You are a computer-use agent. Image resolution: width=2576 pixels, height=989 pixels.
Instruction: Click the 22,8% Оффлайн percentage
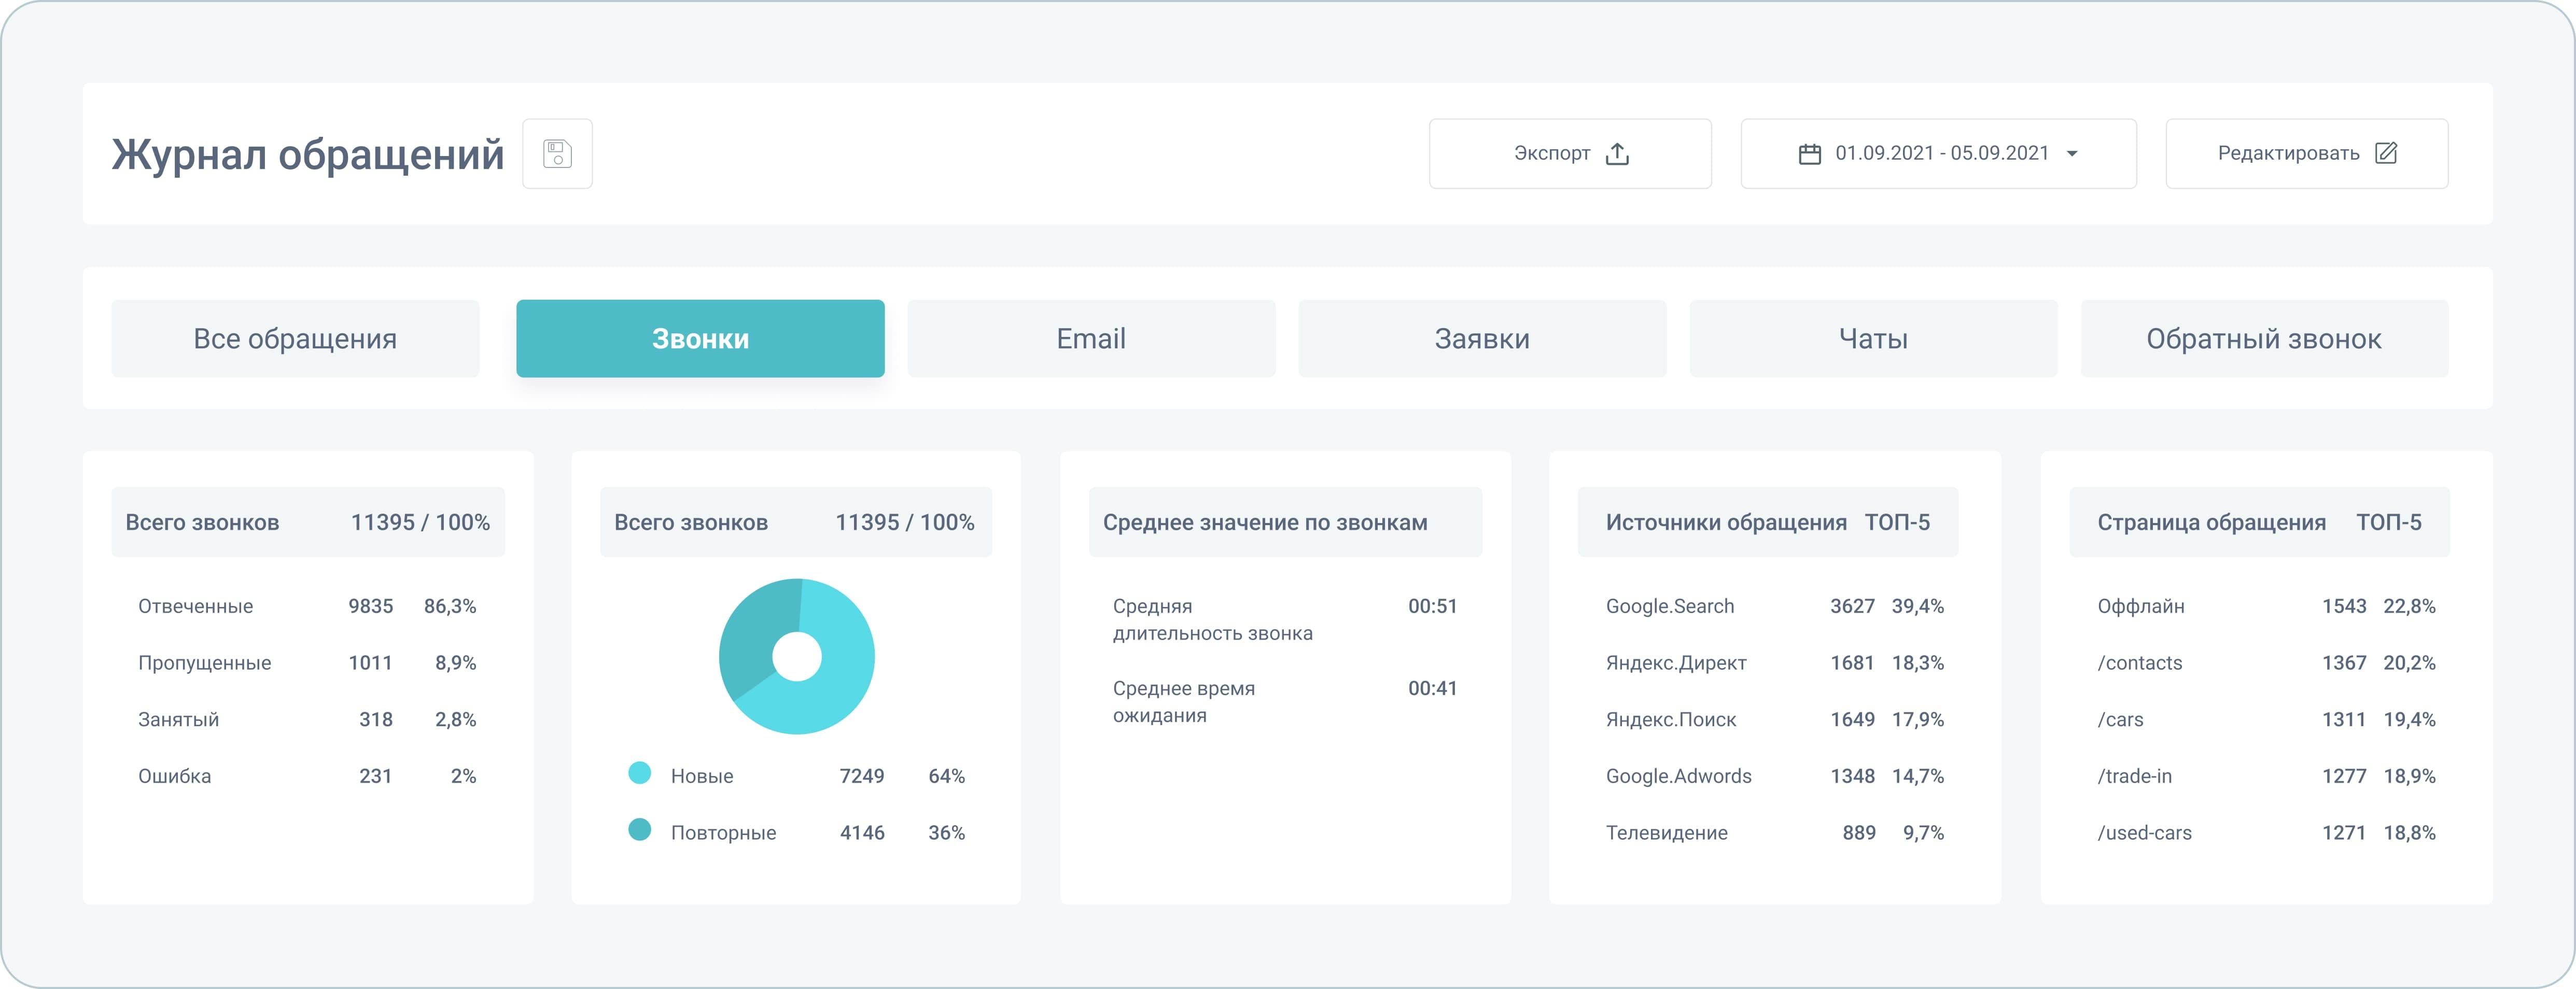(x=2409, y=606)
